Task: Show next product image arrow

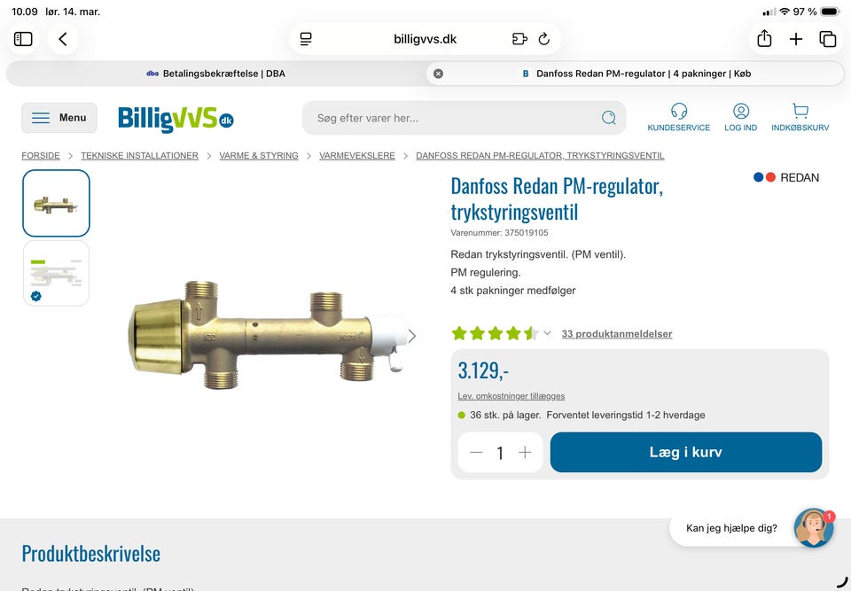Action: click(412, 336)
